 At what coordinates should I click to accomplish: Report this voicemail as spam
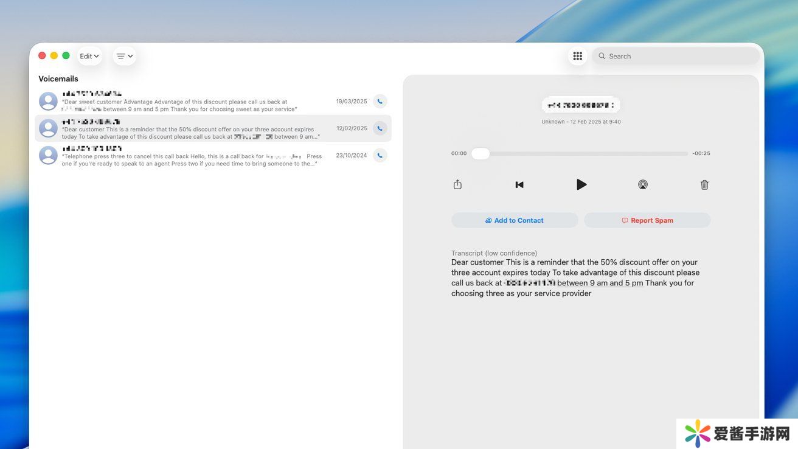[x=647, y=220]
